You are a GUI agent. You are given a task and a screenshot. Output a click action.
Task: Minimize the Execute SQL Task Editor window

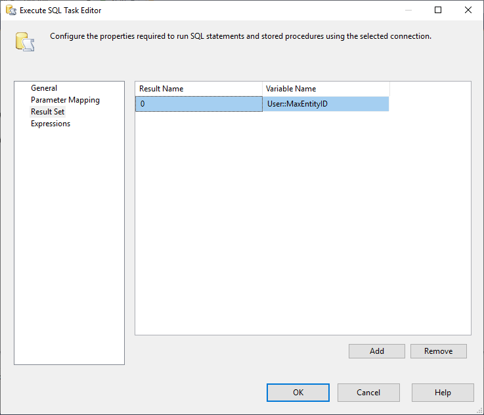[x=409, y=11]
